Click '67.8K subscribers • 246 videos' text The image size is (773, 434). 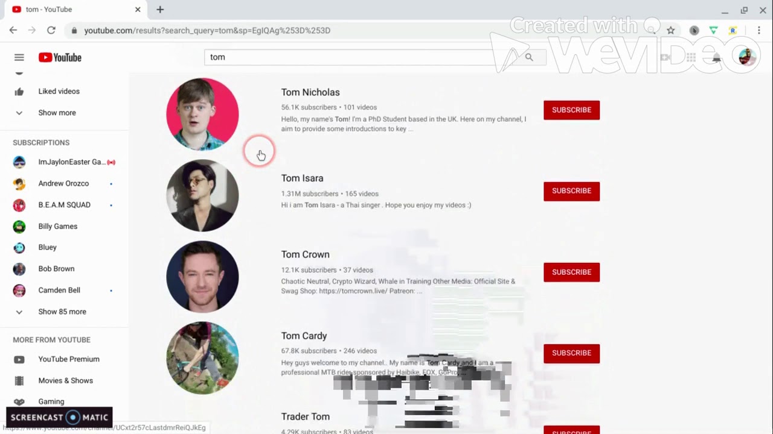[x=329, y=351]
